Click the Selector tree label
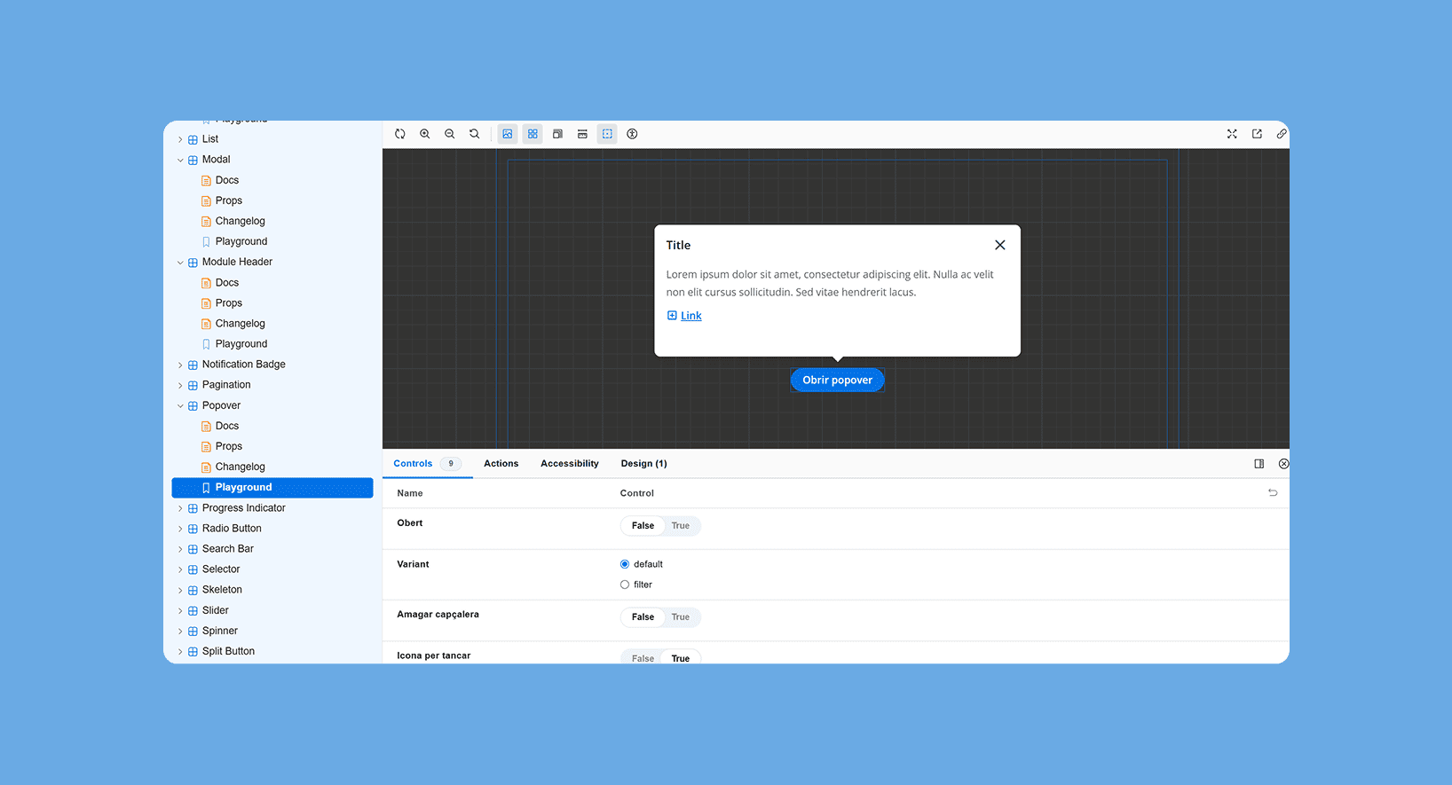This screenshot has width=1452, height=785. tap(221, 569)
